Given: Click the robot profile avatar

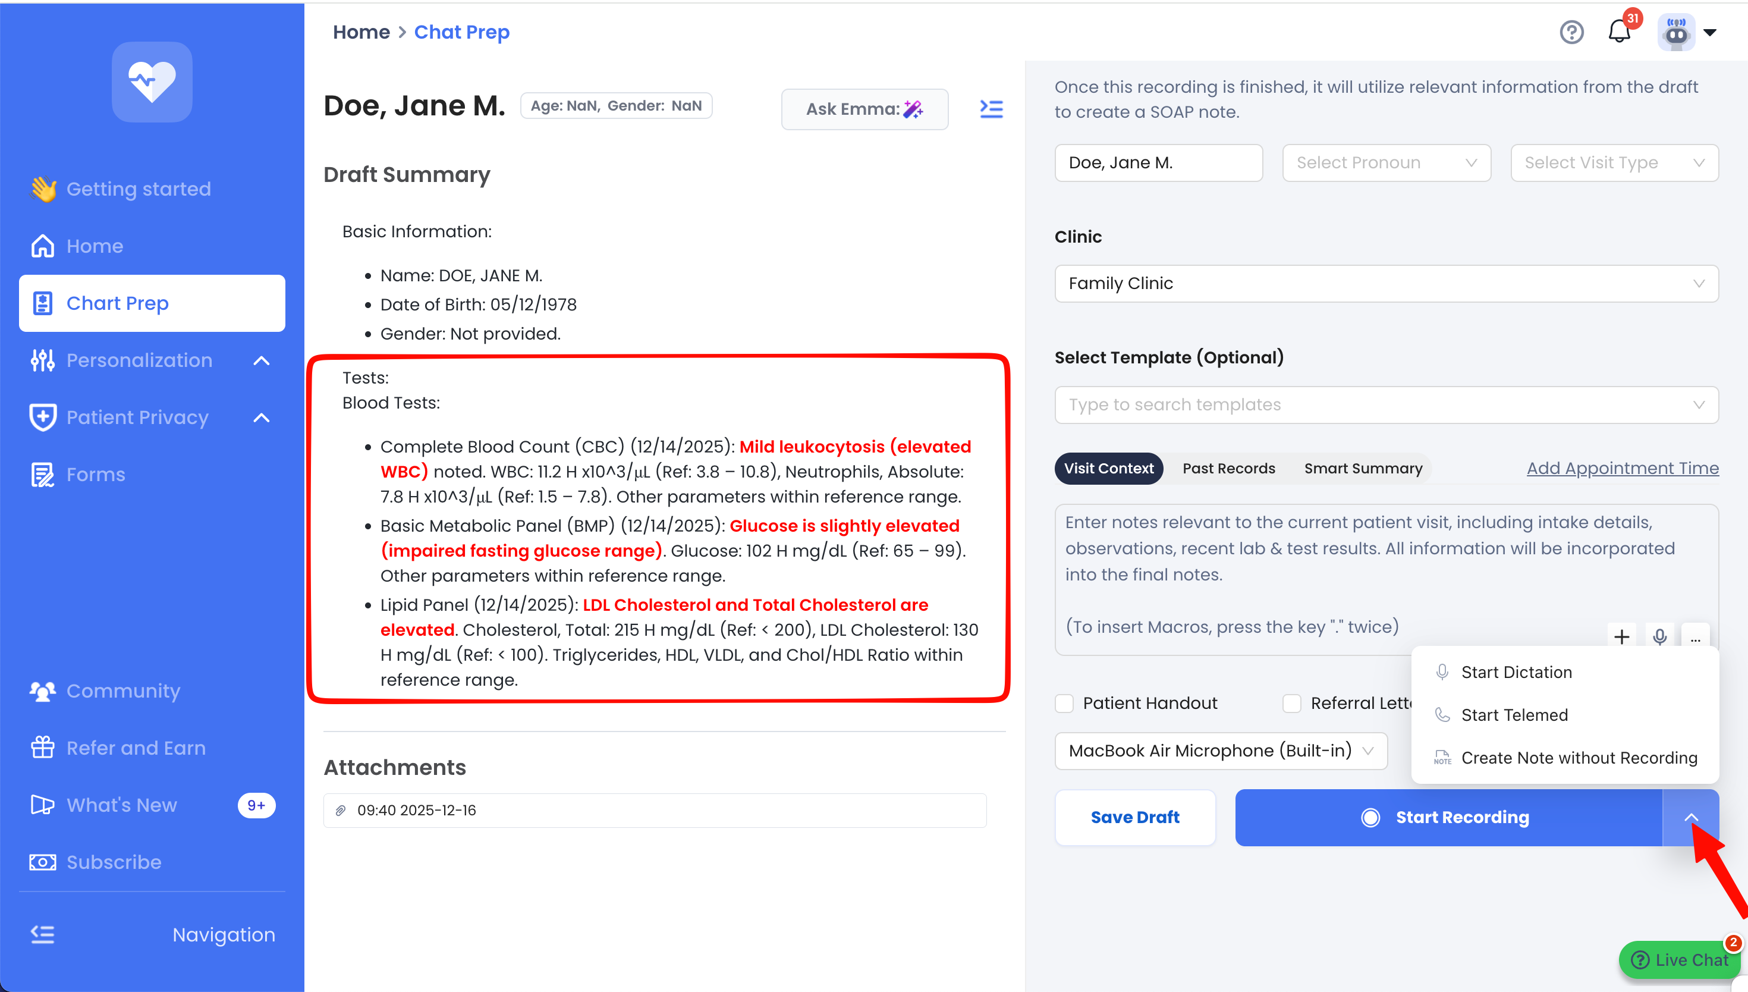Looking at the screenshot, I should (1676, 32).
